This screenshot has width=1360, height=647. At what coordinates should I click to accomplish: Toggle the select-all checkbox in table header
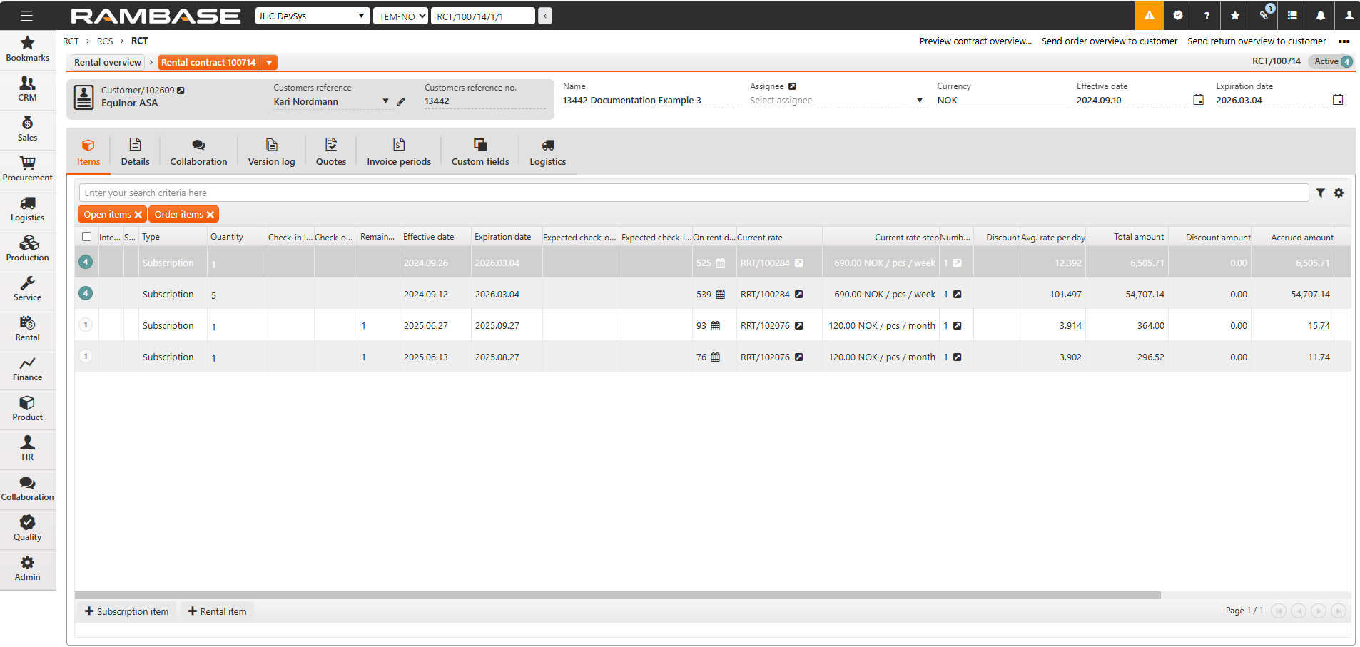coord(86,237)
